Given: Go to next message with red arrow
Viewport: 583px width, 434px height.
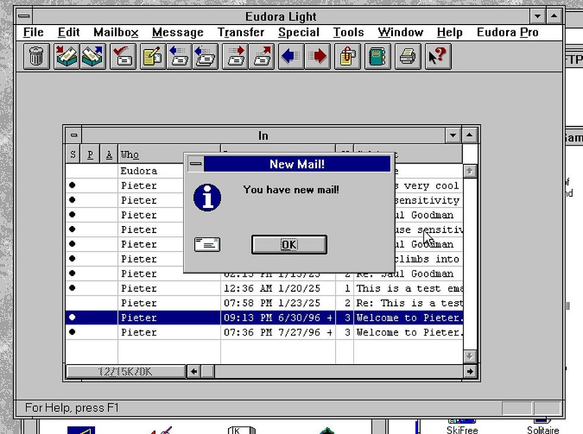Looking at the screenshot, I should click(x=317, y=57).
